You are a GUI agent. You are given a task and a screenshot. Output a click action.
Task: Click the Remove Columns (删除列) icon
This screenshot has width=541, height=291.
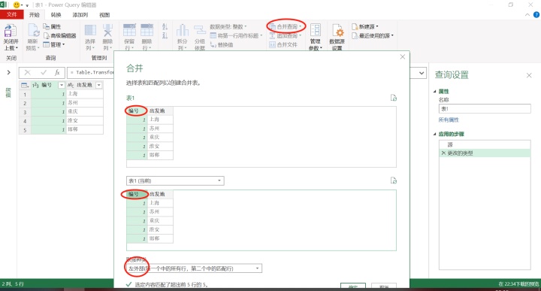[x=107, y=30]
